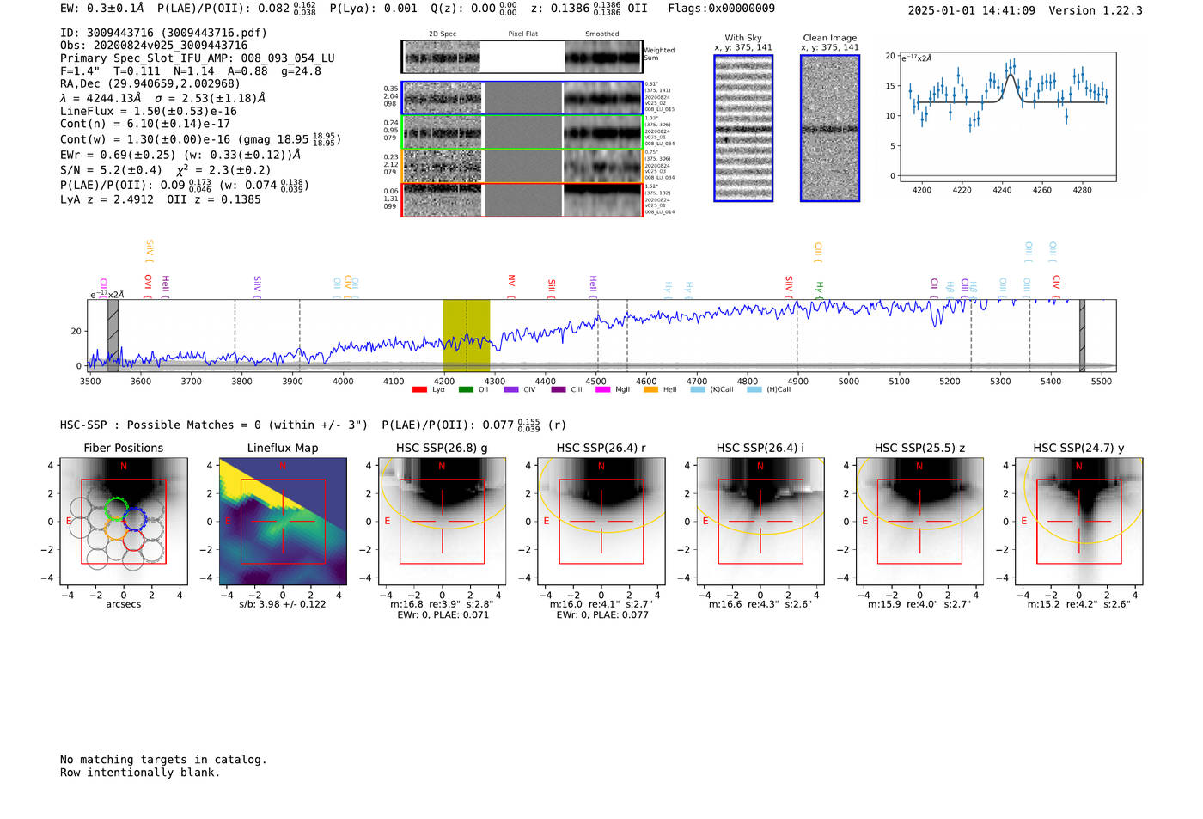
Task: Open the HSC SSP(26.4) i image
Action: pyautogui.click(x=760, y=522)
